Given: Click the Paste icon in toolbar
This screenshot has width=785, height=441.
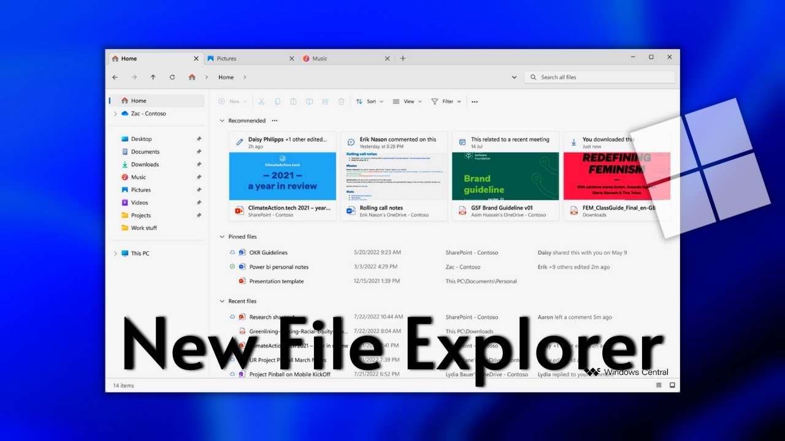Looking at the screenshot, I should point(294,102).
